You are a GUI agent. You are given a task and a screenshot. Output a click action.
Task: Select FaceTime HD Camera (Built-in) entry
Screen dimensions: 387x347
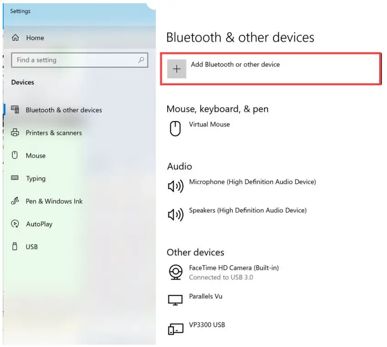point(234,268)
